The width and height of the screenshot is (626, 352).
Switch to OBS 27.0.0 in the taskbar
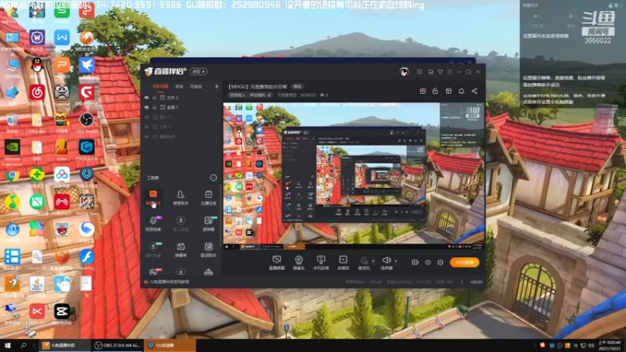coord(117,345)
